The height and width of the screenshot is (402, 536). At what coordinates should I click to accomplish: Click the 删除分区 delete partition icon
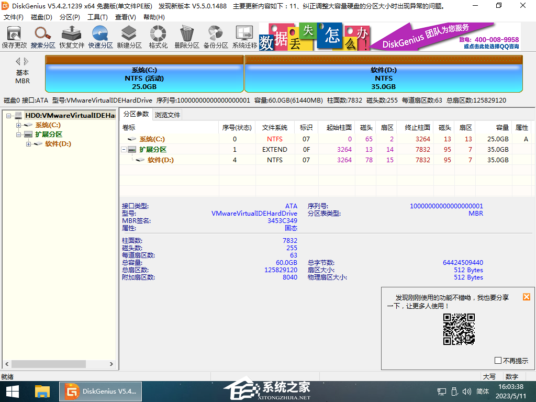coord(187,37)
